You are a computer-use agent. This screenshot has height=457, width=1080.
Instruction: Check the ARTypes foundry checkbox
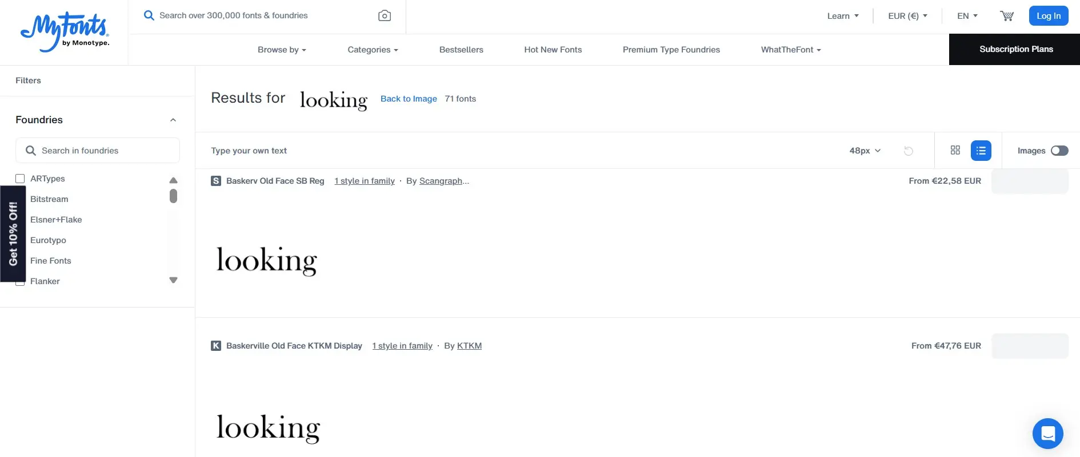pyautogui.click(x=20, y=179)
